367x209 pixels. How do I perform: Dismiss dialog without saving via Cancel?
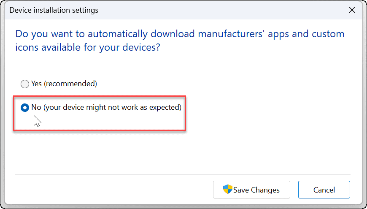324,190
